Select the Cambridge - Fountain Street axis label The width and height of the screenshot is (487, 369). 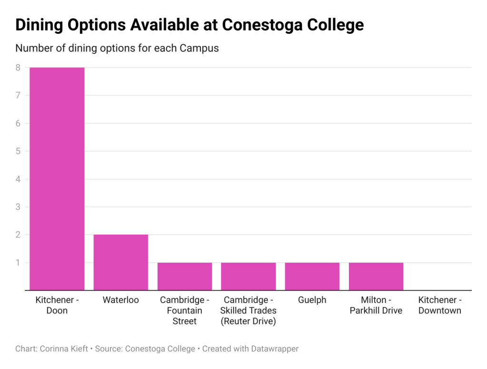(185, 311)
